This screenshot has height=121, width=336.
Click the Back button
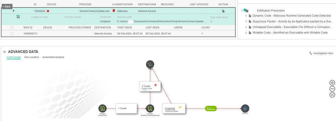click(7, 6)
